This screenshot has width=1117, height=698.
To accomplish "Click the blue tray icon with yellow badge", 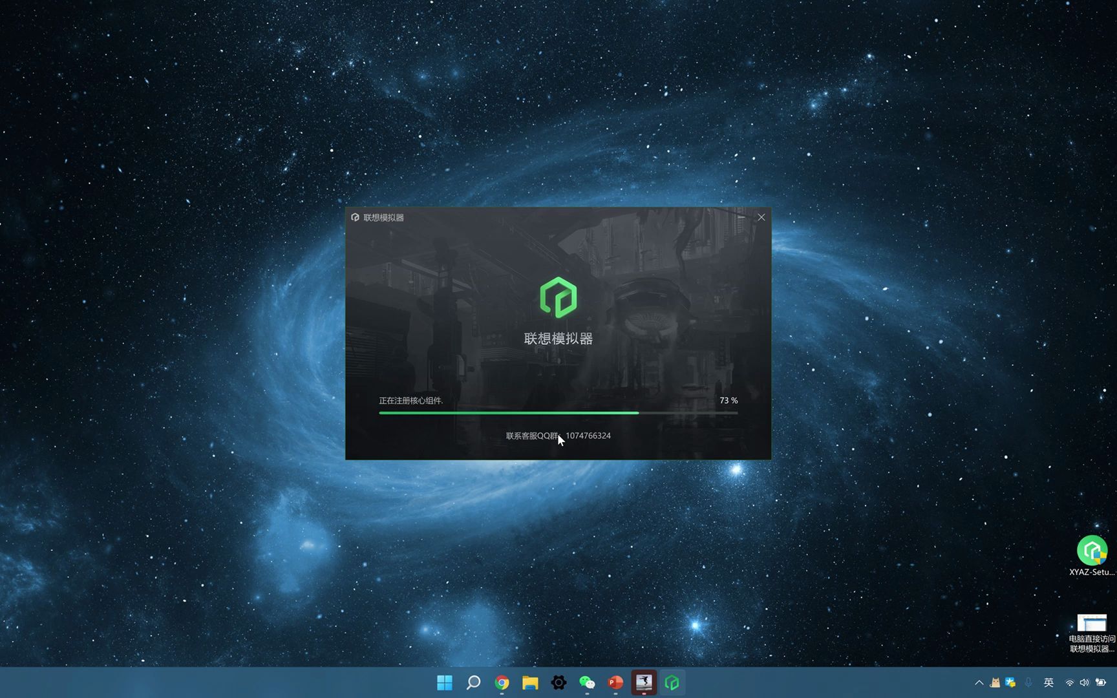I will pos(1010,682).
